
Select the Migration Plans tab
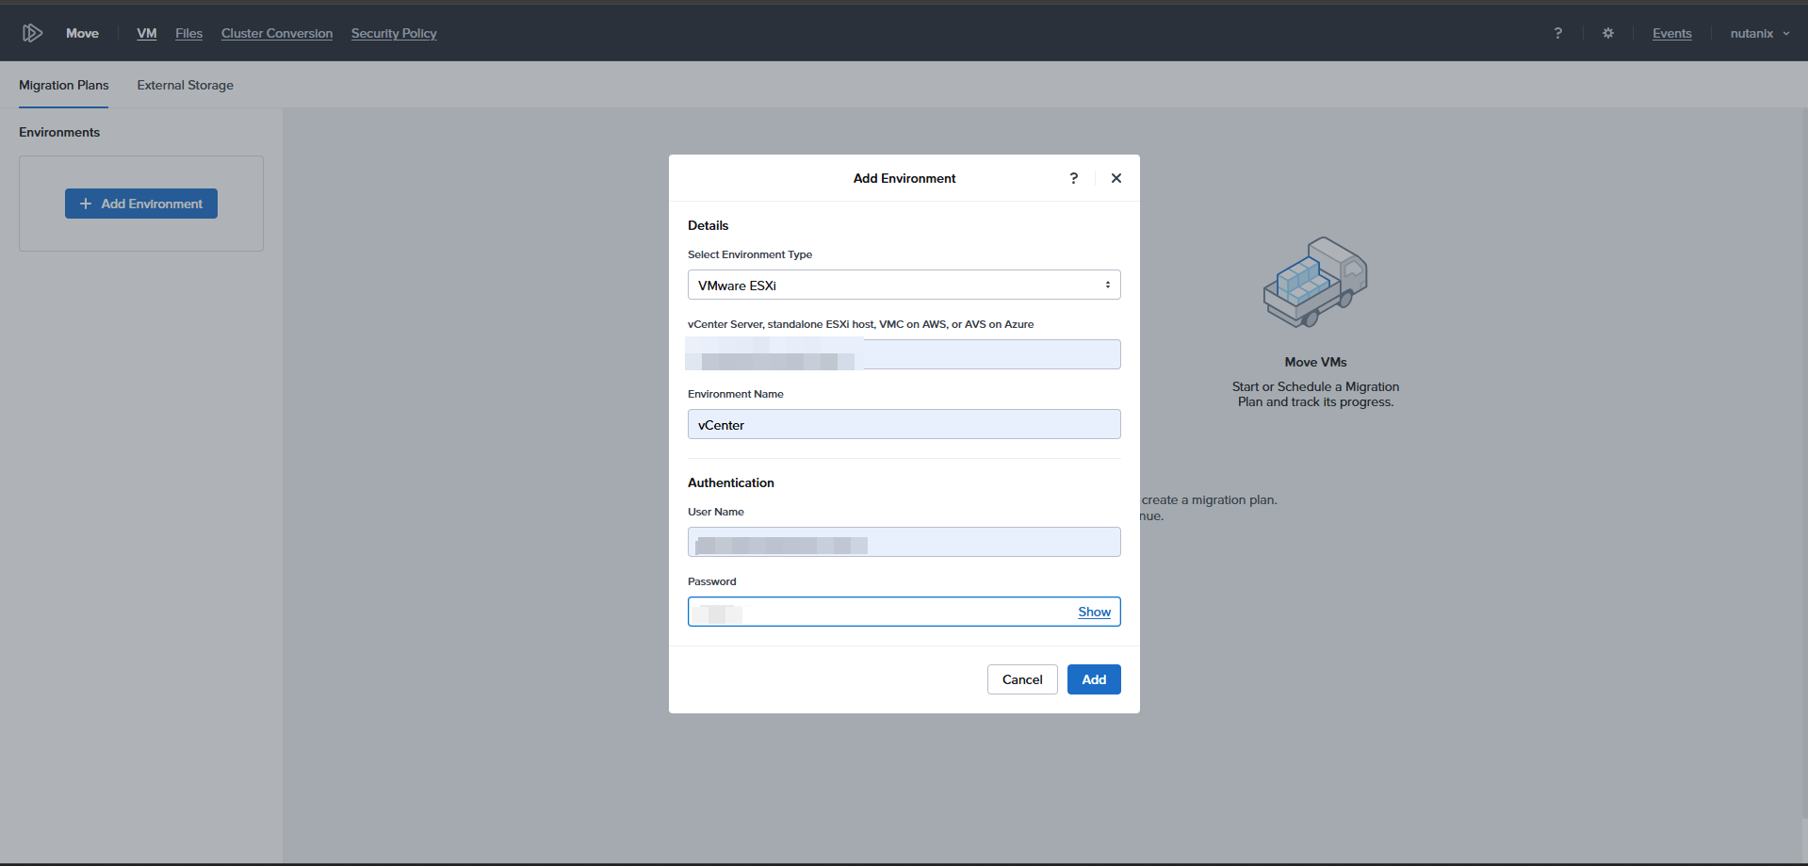tap(64, 85)
